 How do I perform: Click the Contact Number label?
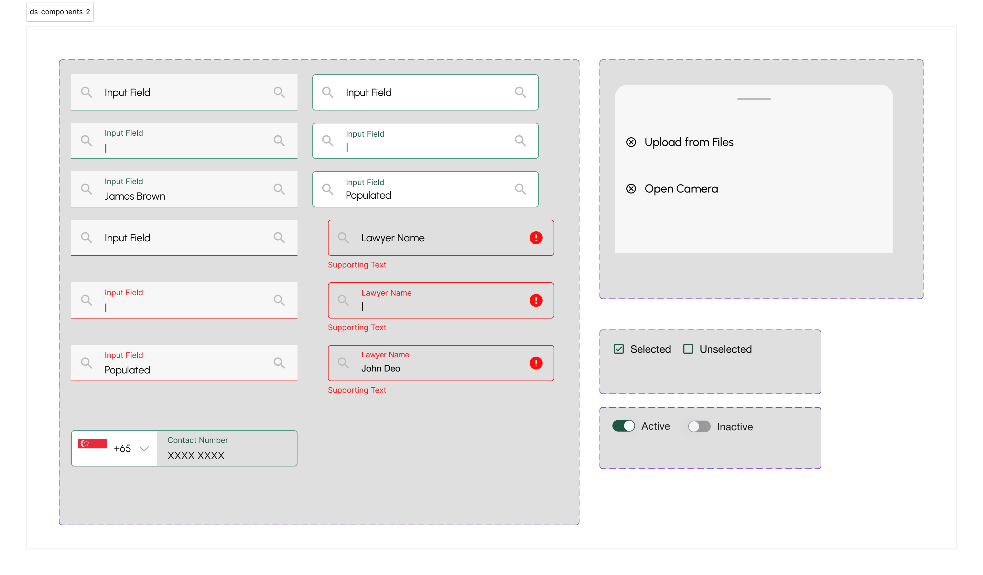tap(197, 440)
